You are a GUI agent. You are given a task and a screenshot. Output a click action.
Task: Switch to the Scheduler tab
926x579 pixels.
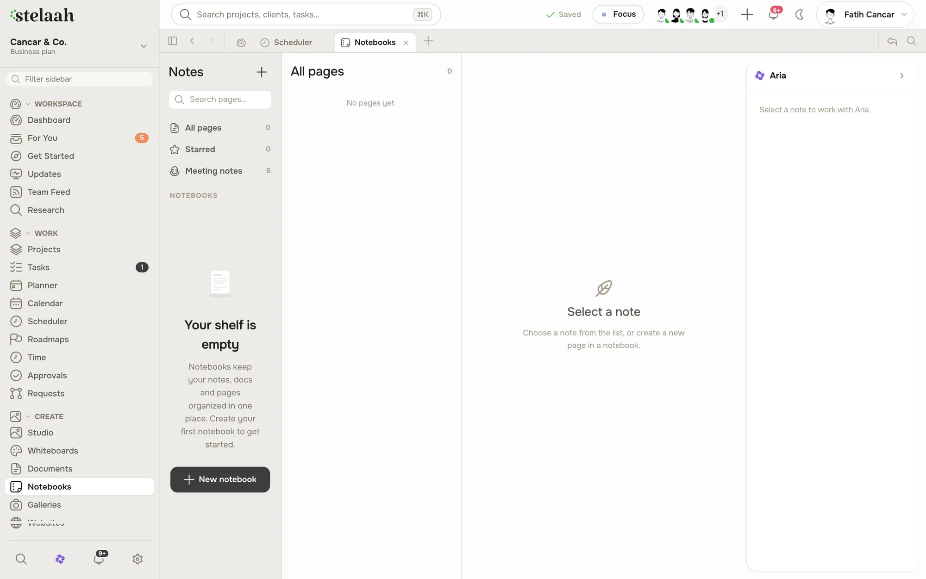(287, 42)
